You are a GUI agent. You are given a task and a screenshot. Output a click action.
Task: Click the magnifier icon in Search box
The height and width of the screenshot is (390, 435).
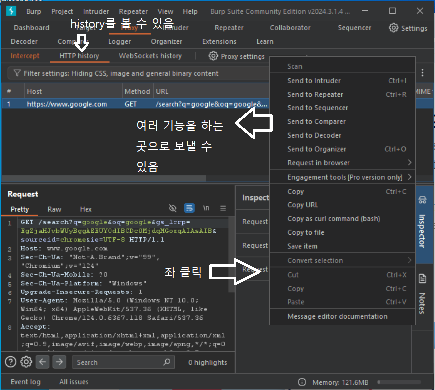click(167, 362)
